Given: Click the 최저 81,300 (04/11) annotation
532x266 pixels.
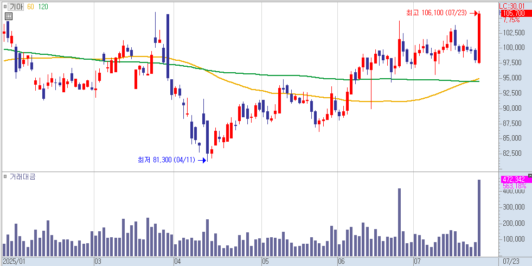Looking at the screenshot, I should tap(166, 160).
